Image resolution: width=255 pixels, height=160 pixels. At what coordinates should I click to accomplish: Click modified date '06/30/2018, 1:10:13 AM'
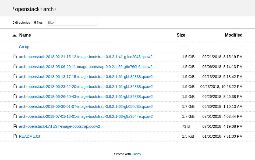[x=222, y=106]
